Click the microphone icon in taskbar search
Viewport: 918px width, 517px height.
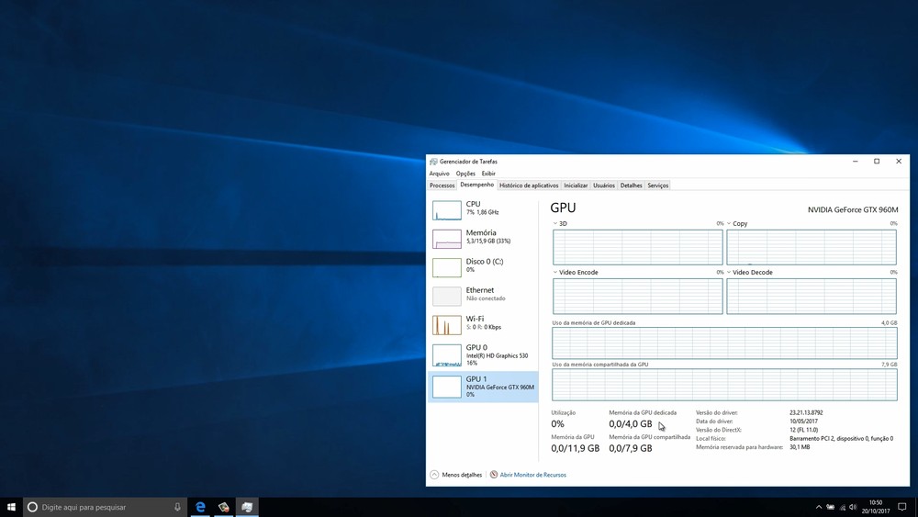(x=177, y=507)
